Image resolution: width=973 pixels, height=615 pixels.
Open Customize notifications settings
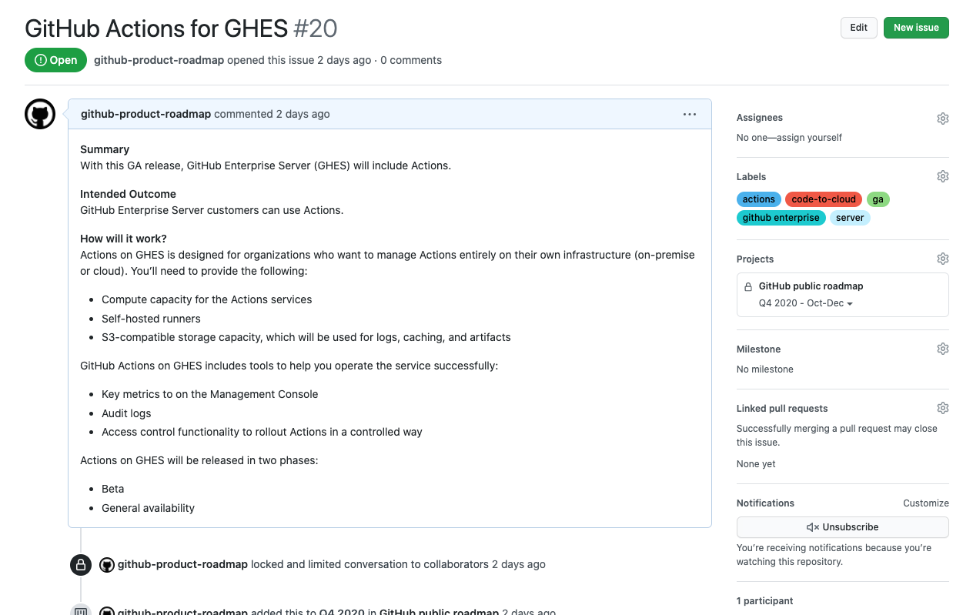click(925, 503)
